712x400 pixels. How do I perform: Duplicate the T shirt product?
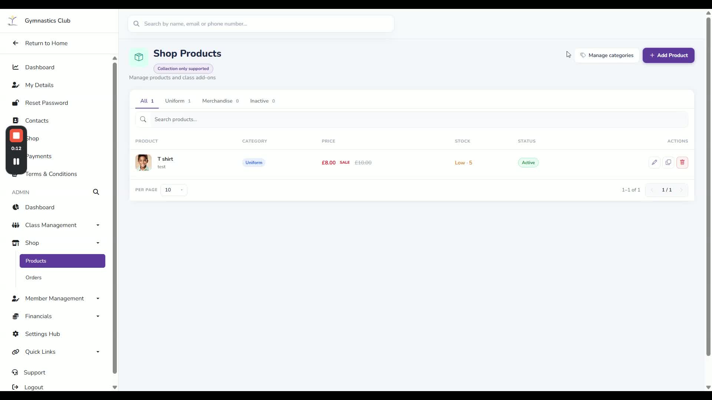point(668,163)
